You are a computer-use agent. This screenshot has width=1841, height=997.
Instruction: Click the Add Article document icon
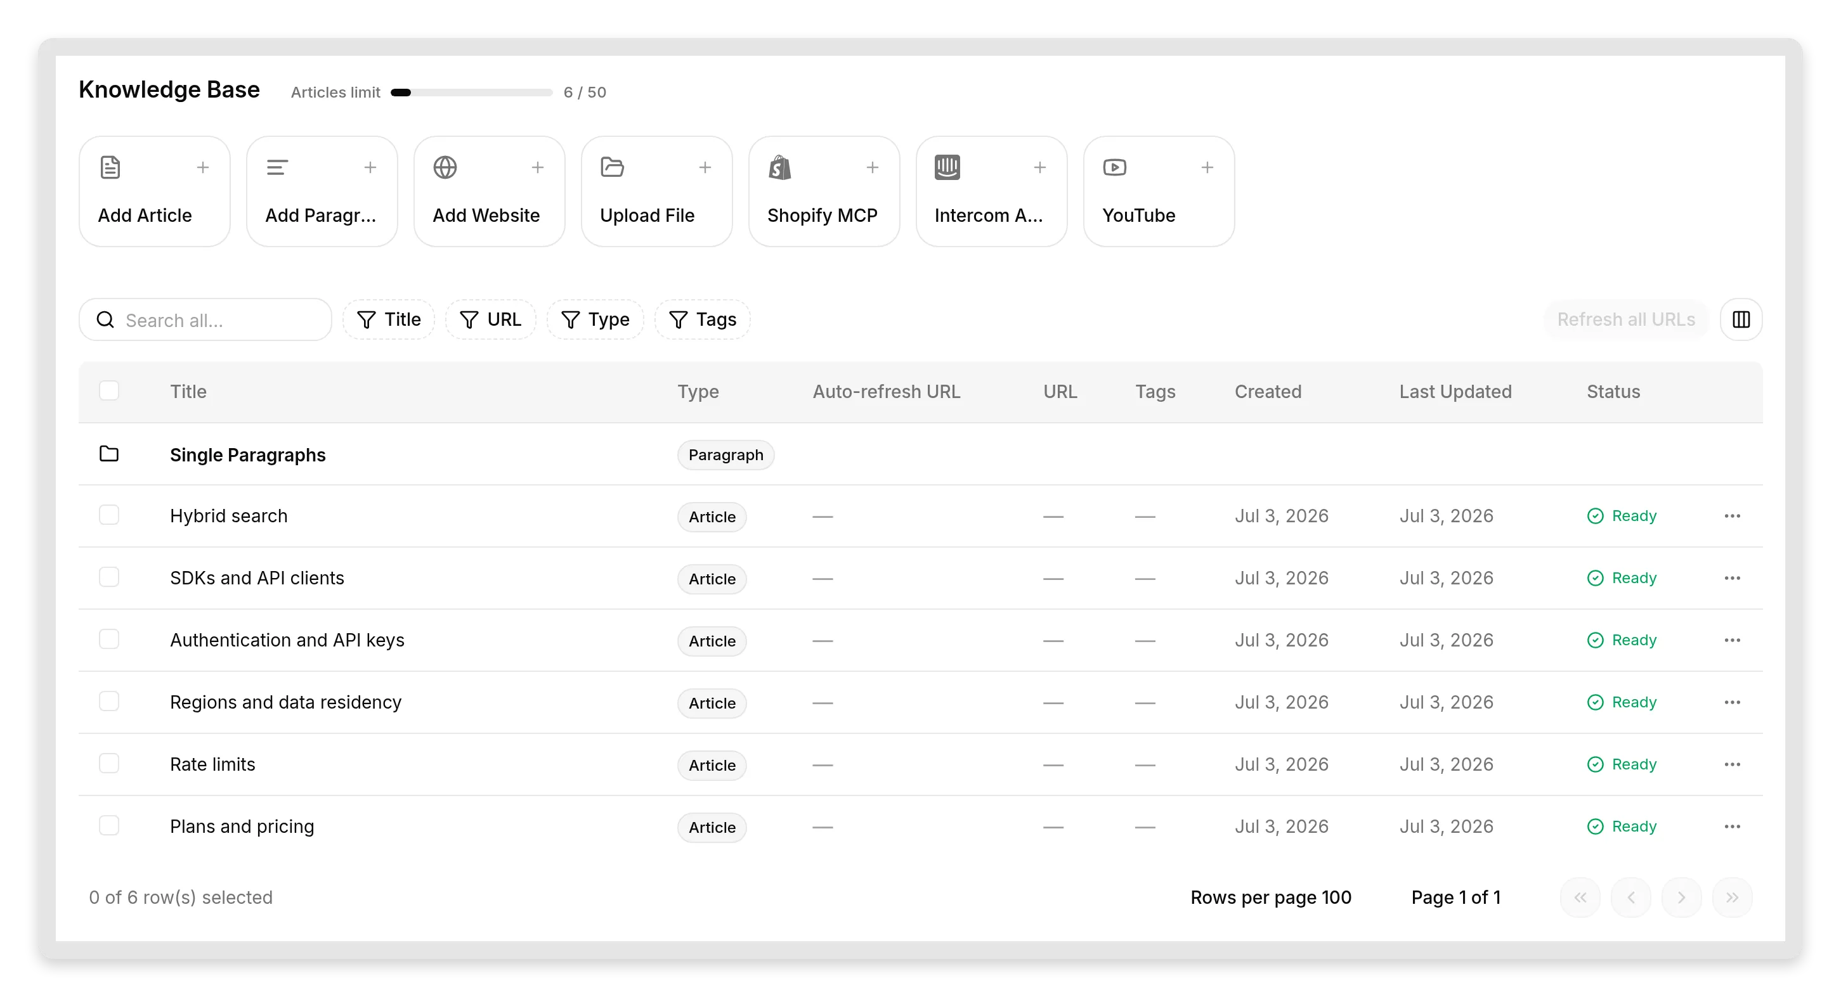(x=110, y=167)
